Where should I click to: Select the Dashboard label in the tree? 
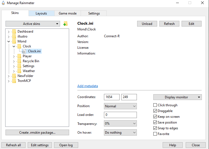coord(25,31)
